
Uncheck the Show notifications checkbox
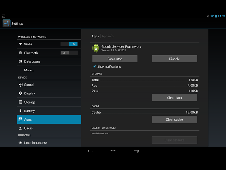click(x=95, y=66)
